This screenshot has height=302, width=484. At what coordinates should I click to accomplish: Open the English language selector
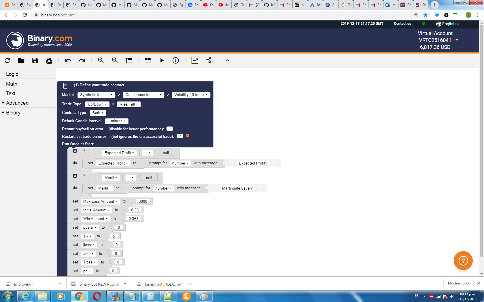coord(447,24)
